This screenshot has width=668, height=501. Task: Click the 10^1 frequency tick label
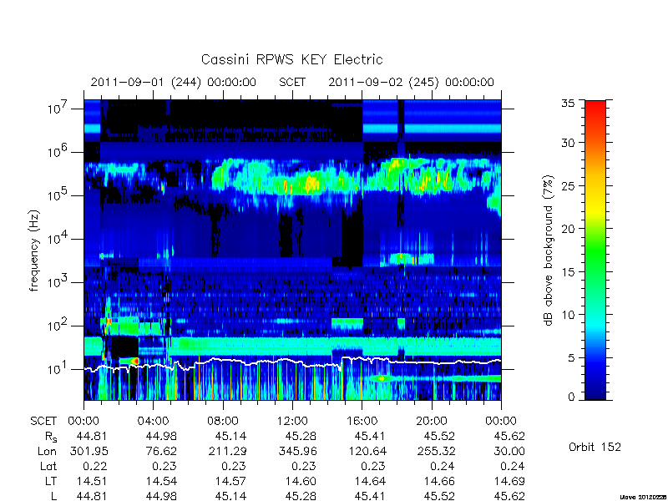pyautogui.click(x=58, y=368)
